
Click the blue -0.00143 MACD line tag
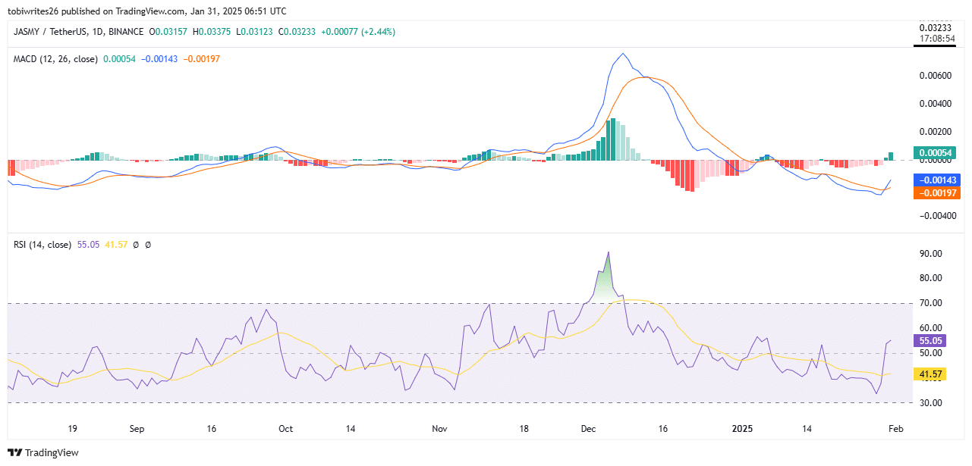point(938,180)
